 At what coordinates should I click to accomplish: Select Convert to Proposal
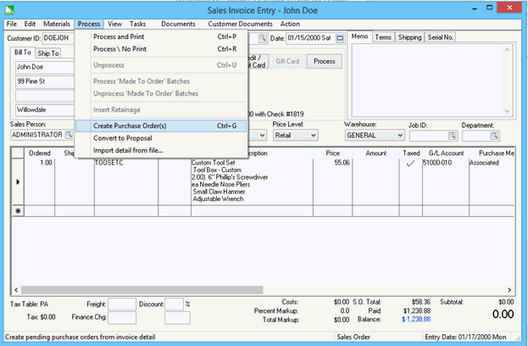click(161, 138)
